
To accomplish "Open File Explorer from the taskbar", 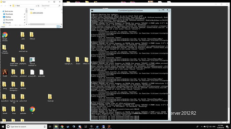I will [56, 127].
